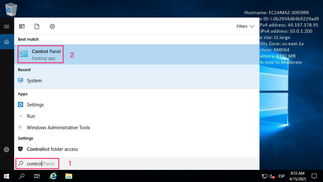
Task: Open Task View from the taskbar
Action: pos(37,176)
